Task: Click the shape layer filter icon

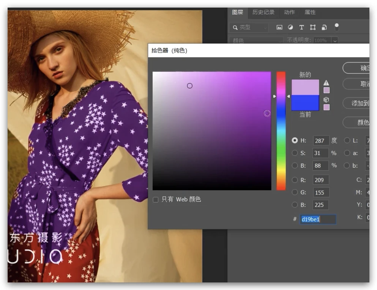Action: [x=313, y=27]
